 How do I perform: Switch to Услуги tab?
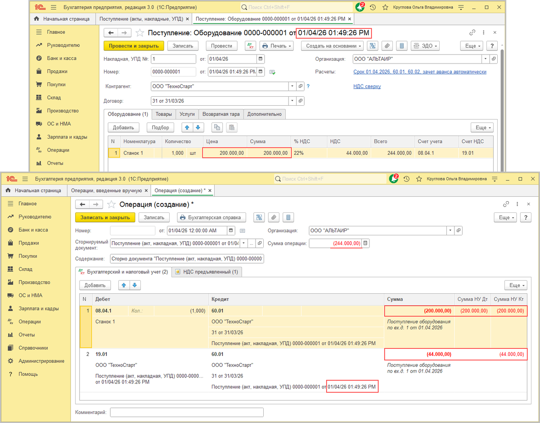187,114
